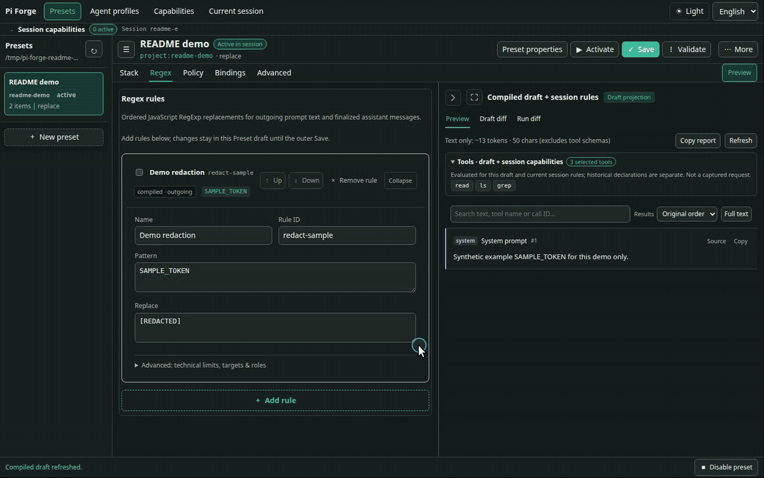
Task: Expand Advanced: technical limits, targets & roles
Action: (201, 365)
